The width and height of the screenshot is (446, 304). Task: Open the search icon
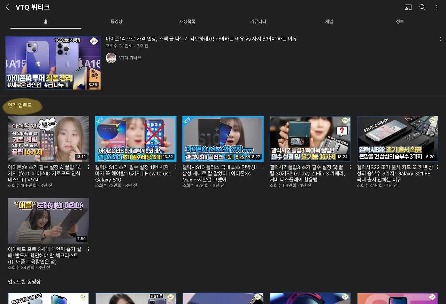422,7
